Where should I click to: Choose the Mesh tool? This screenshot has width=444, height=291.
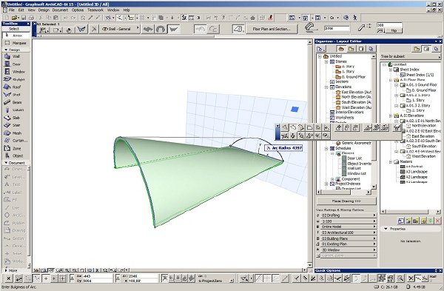click(16, 133)
